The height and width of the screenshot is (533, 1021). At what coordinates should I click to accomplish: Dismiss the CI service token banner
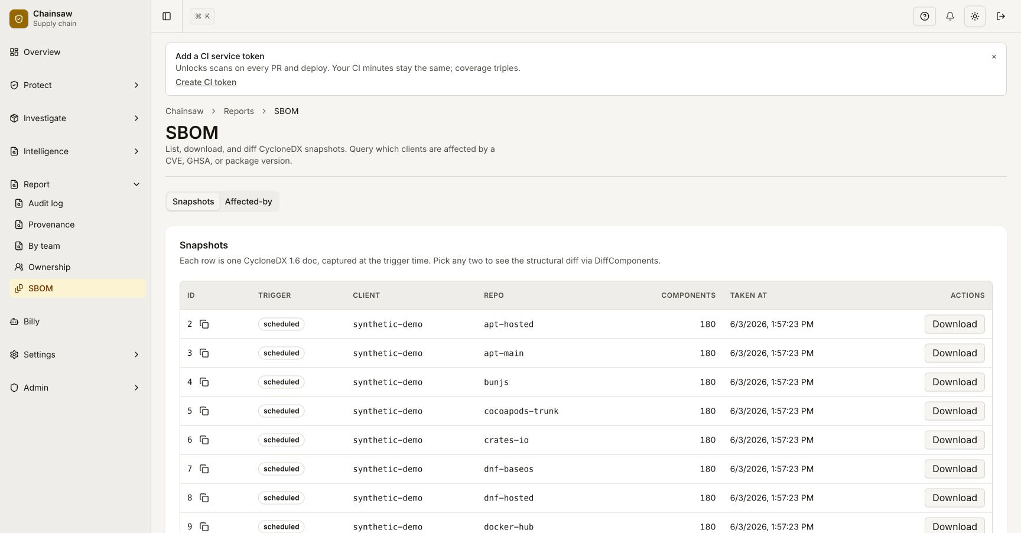point(994,57)
